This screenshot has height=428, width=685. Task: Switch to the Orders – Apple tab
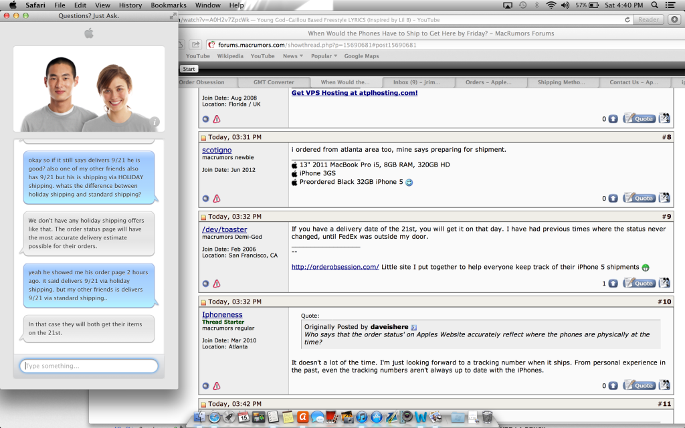[488, 82]
